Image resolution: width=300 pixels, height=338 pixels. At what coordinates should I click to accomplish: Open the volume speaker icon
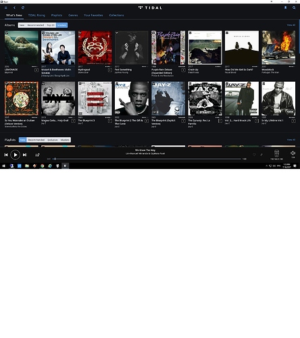point(293,153)
